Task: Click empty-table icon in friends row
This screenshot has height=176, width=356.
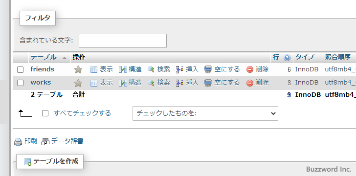Action: (x=208, y=69)
